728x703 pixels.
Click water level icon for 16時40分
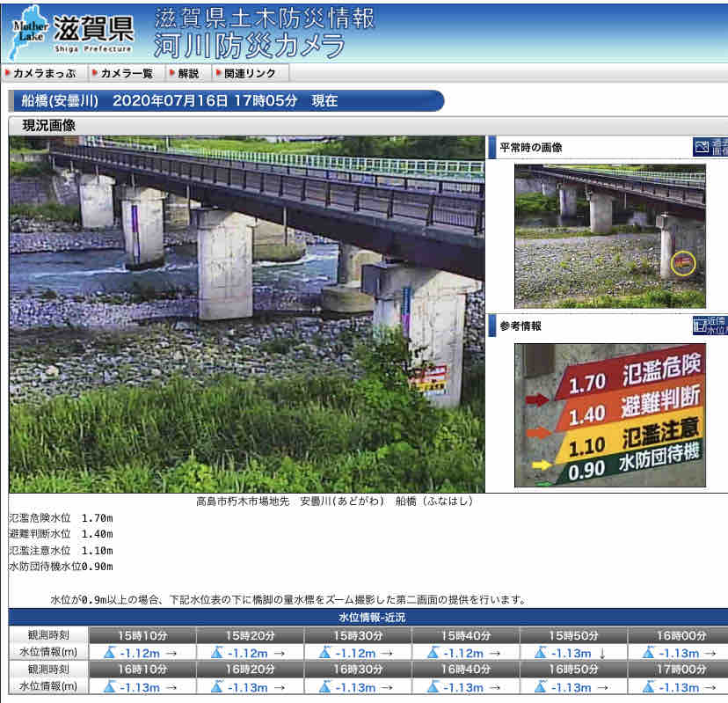tap(433, 686)
